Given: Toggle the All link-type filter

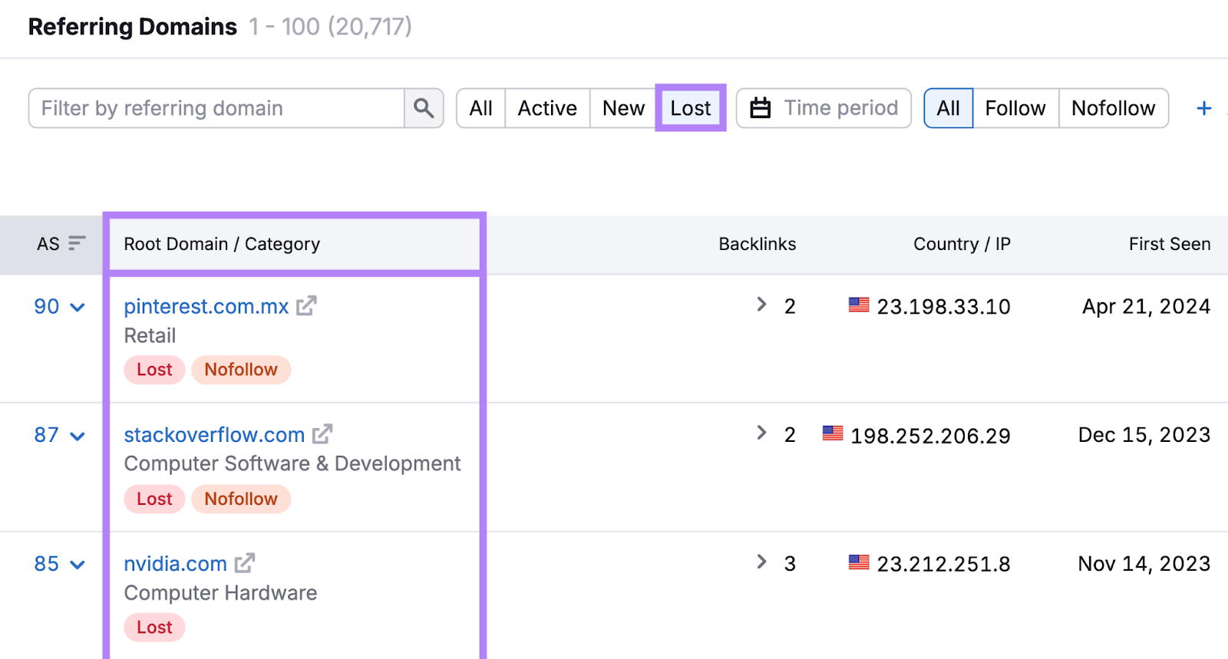Looking at the screenshot, I should 948,108.
